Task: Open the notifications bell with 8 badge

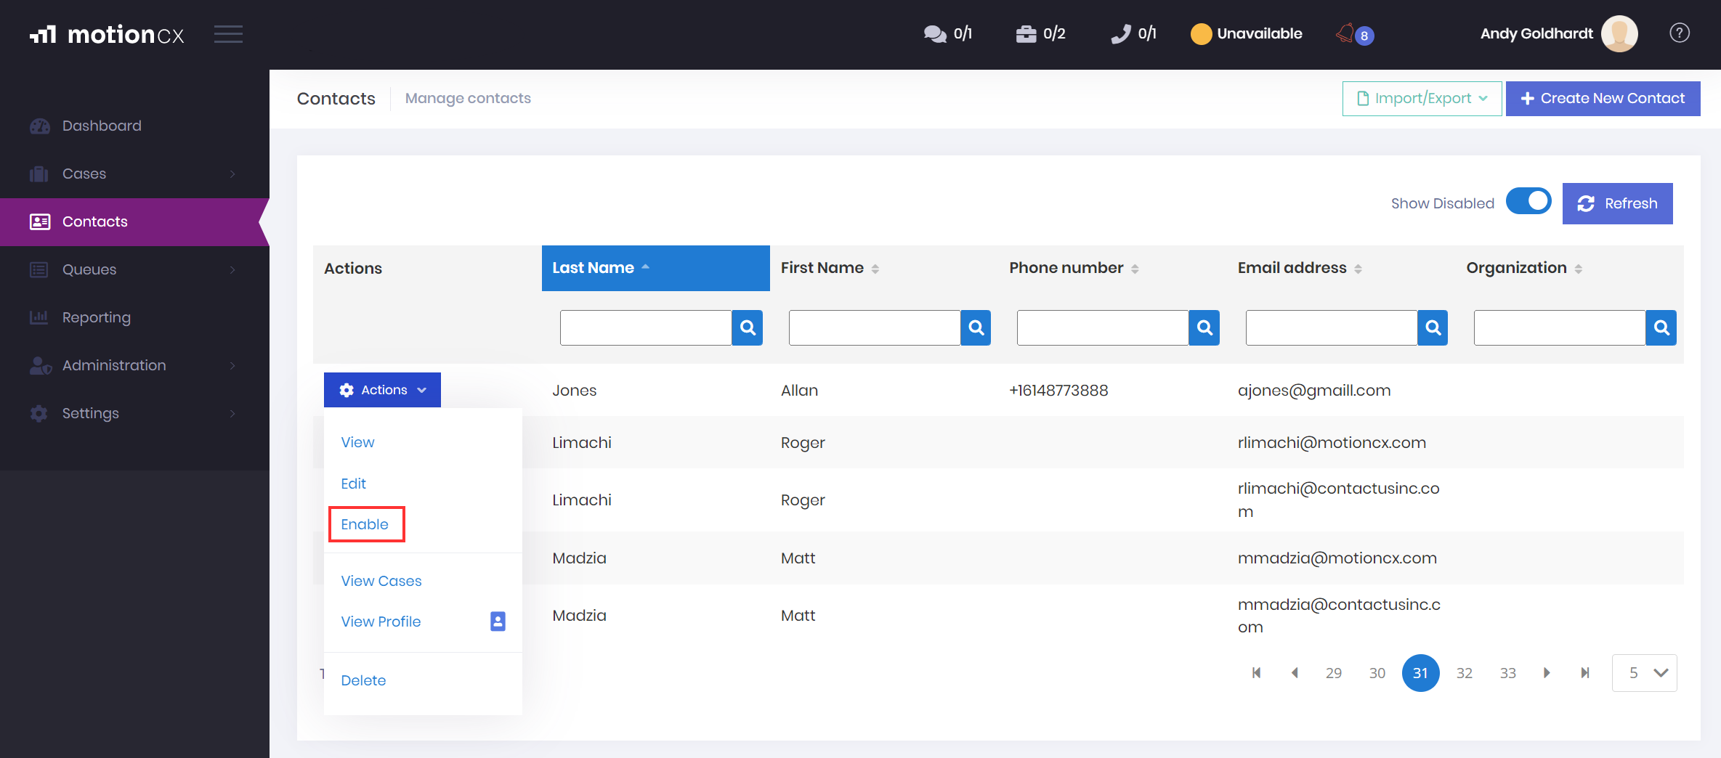Action: click(1355, 34)
